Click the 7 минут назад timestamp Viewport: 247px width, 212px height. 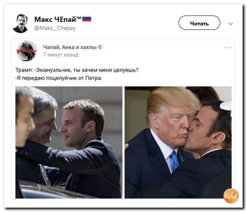[x=61, y=55]
